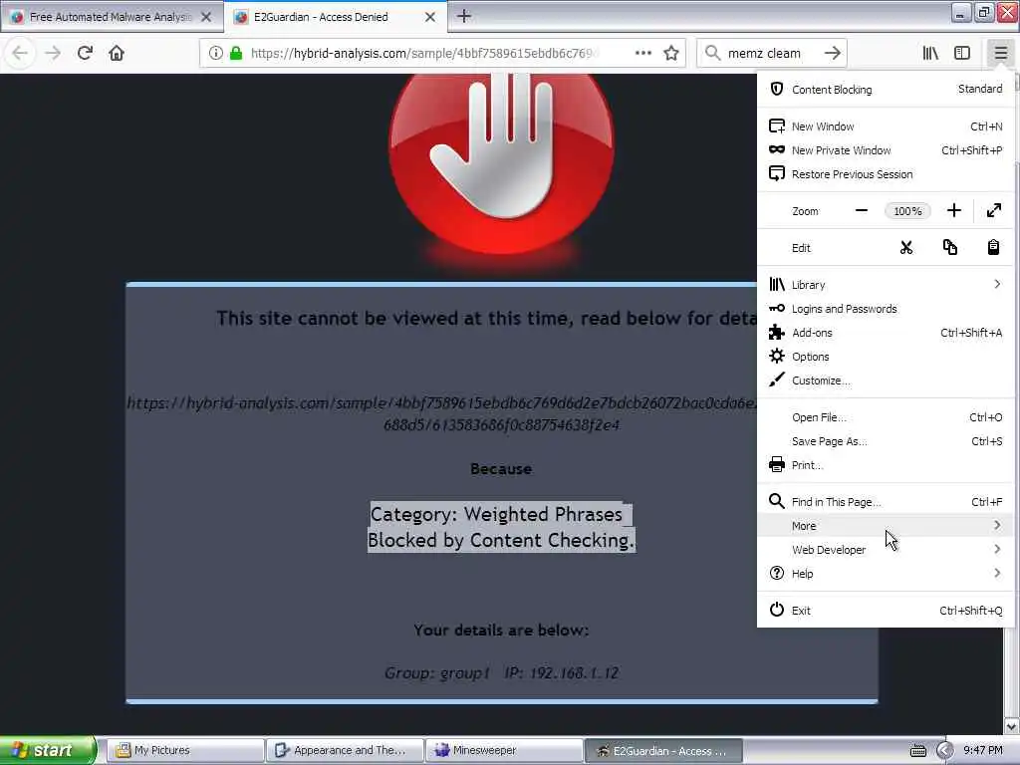
Task: Zoom out with minus button
Action: coord(862,211)
